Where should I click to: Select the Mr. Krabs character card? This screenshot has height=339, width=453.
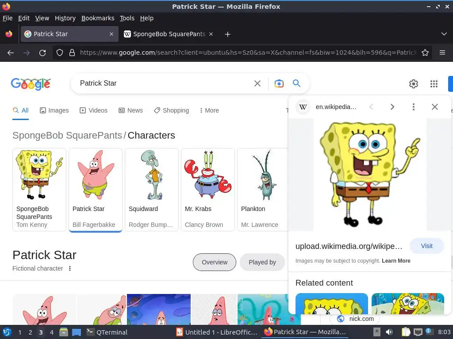(x=208, y=189)
